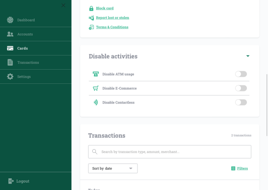The height and width of the screenshot is (190, 268).
Task: Click the Contactless wave icon
Action: pyautogui.click(x=96, y=102)
